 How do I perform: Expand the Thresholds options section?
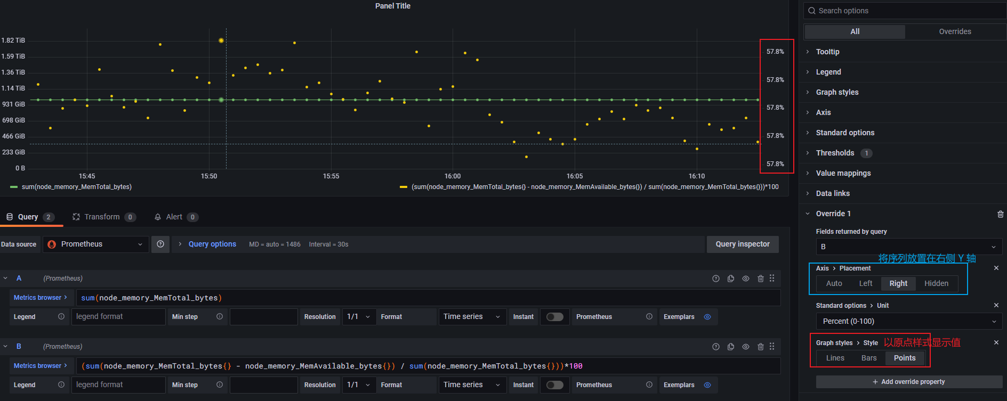click(x=835, y=153)
